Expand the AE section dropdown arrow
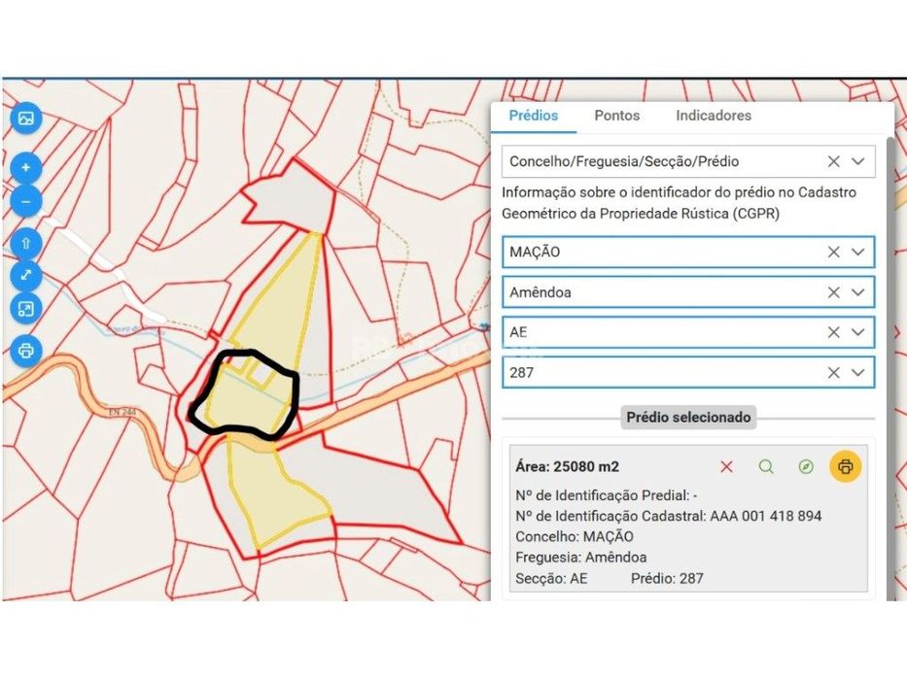The image size is (907, 680). coord(857,332)
